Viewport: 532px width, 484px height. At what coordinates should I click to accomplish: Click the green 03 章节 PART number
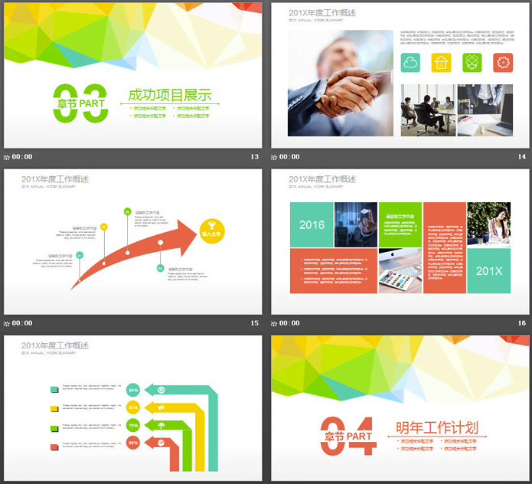point(80,103)
